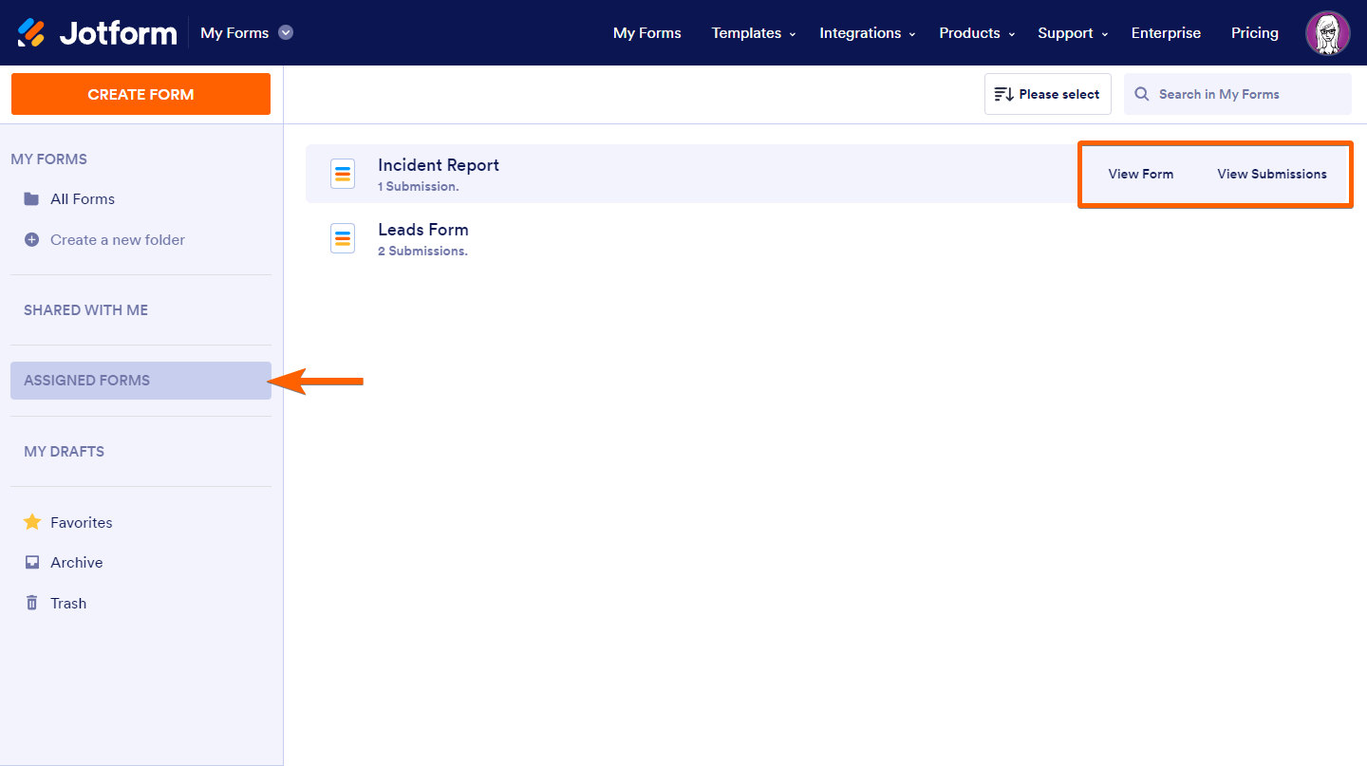
Task: Open the Enterprise page
Action: [1166, 33]
